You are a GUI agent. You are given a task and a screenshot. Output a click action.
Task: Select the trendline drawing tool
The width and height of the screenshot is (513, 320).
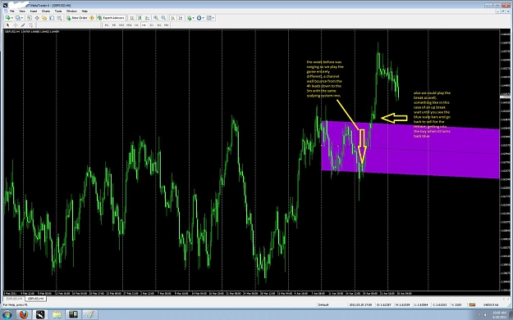23,25
